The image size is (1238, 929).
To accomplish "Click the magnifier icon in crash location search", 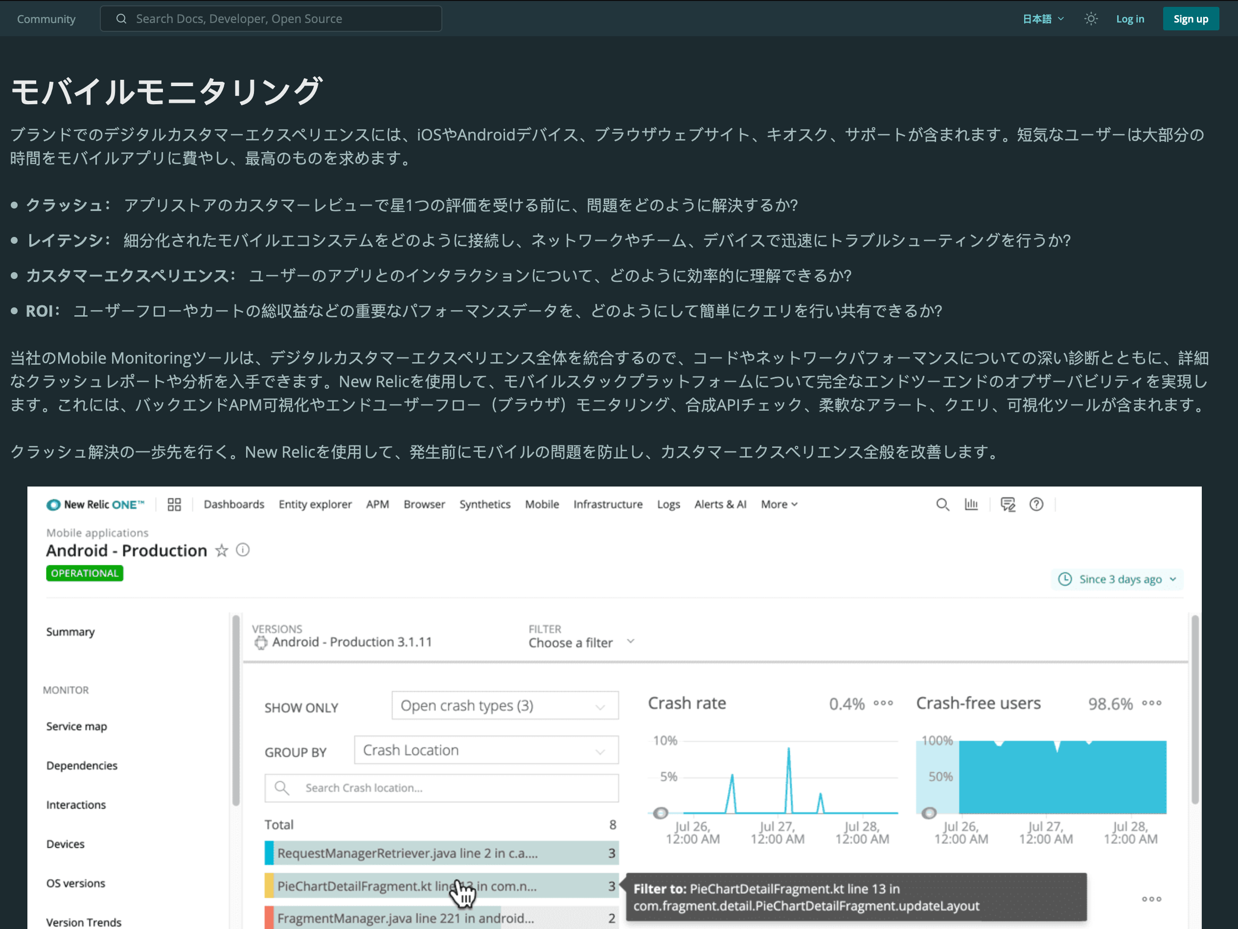I will (x=281, y=788).
